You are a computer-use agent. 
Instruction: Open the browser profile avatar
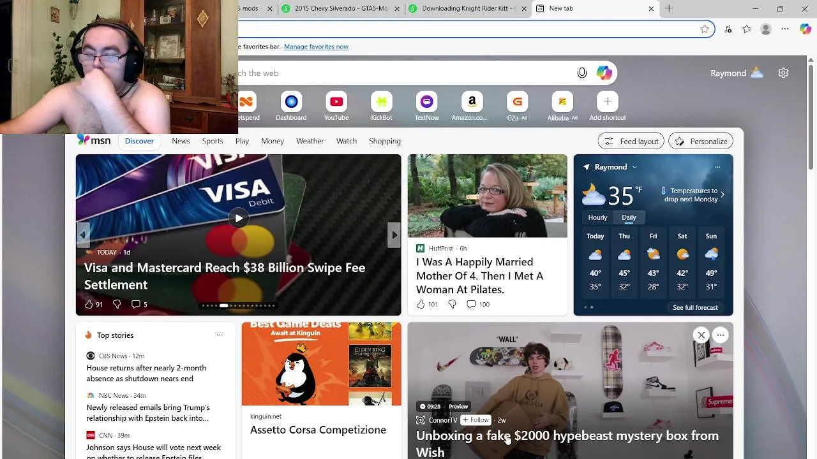click(x=766, y=29)
